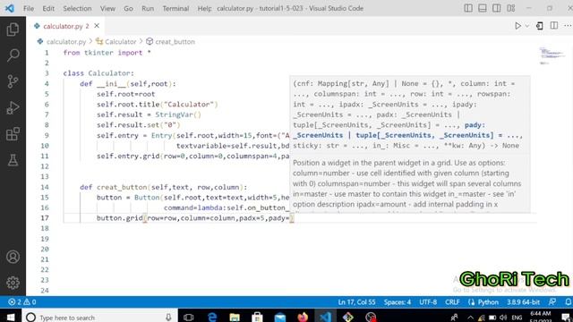Open the Selection menu
The image size is (573, 322).
77,8
